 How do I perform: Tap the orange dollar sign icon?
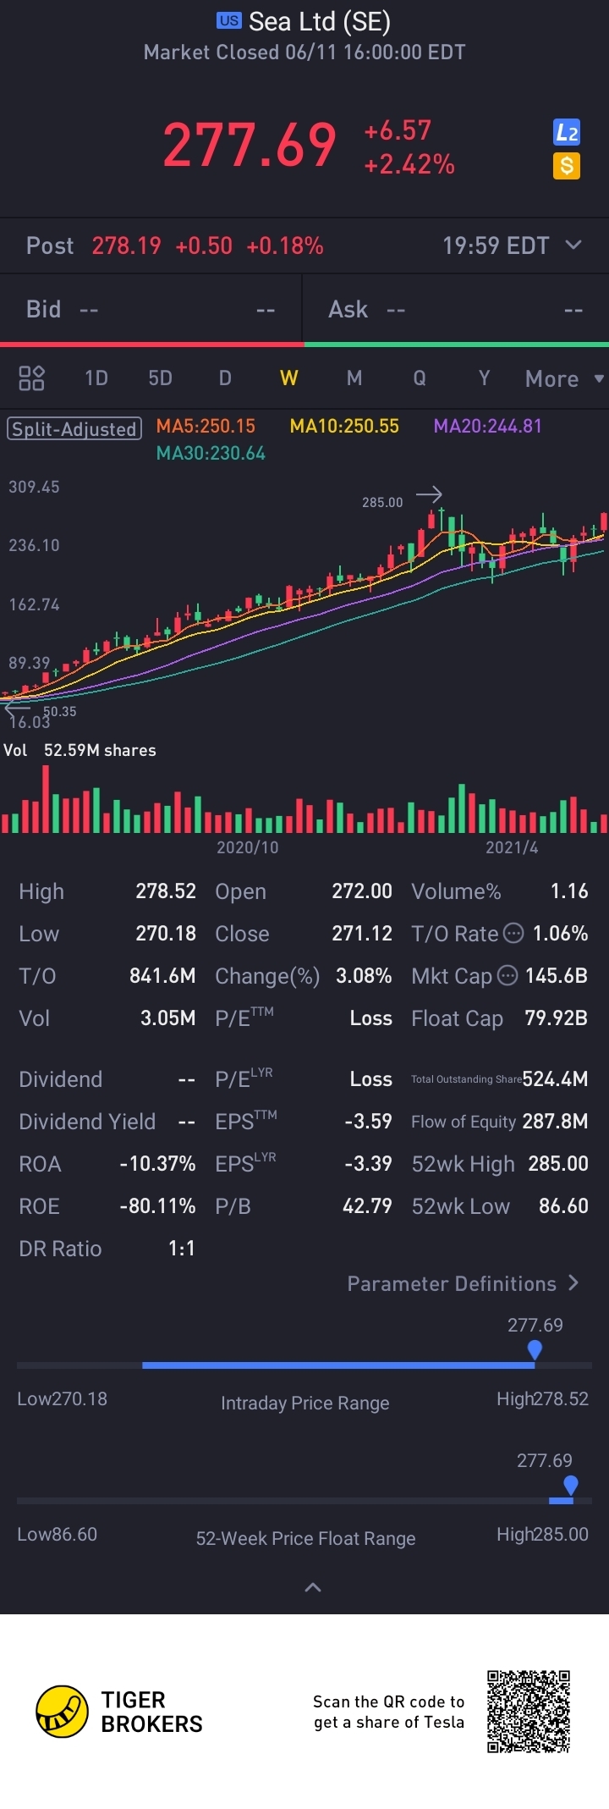566,165
